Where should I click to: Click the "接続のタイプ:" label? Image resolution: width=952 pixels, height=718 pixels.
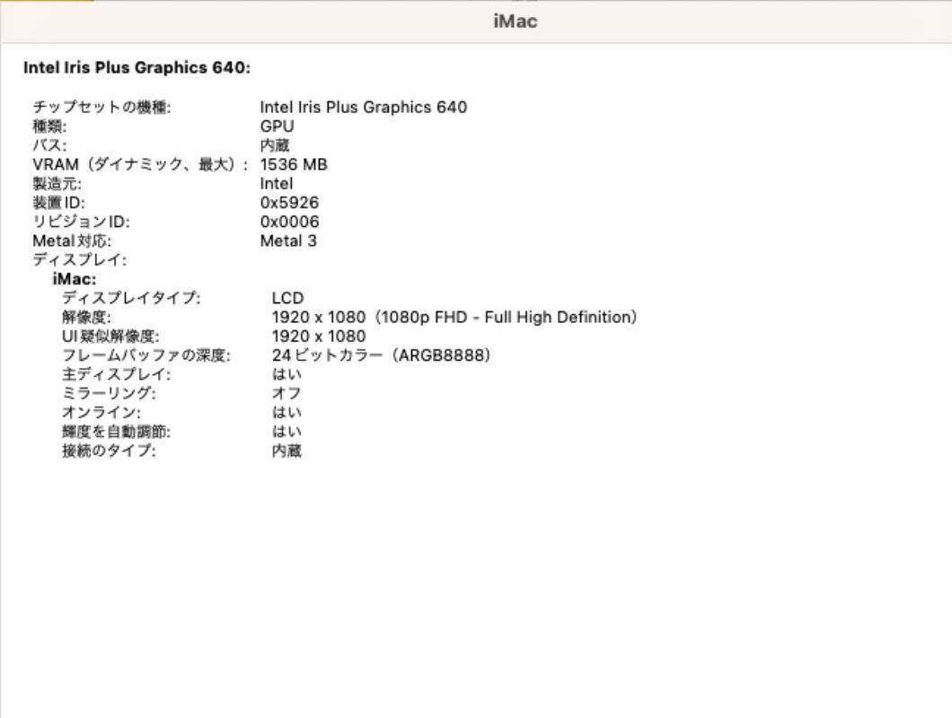tap(110, 451)
